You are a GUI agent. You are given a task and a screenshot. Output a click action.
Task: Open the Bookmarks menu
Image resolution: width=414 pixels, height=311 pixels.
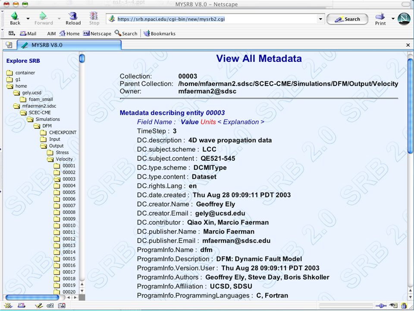coord(160,34)
